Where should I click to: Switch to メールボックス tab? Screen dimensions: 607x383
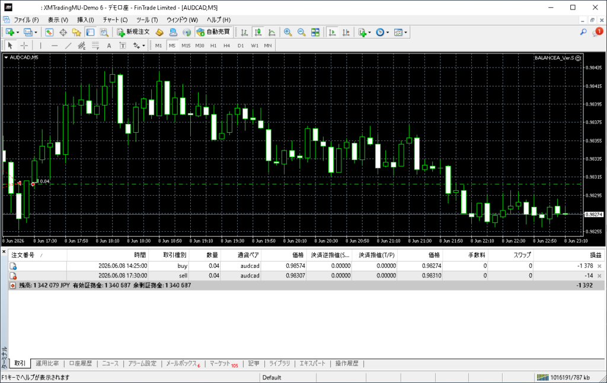183,363
